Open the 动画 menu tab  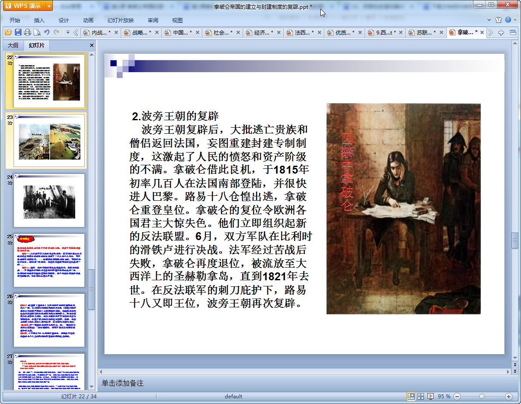(88, 20)
